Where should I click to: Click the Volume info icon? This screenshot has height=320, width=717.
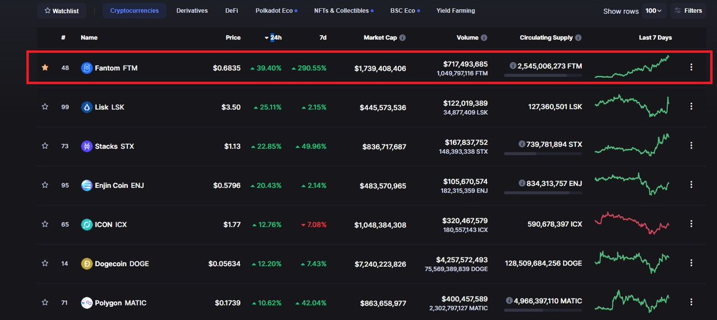[x=484, y=38]
